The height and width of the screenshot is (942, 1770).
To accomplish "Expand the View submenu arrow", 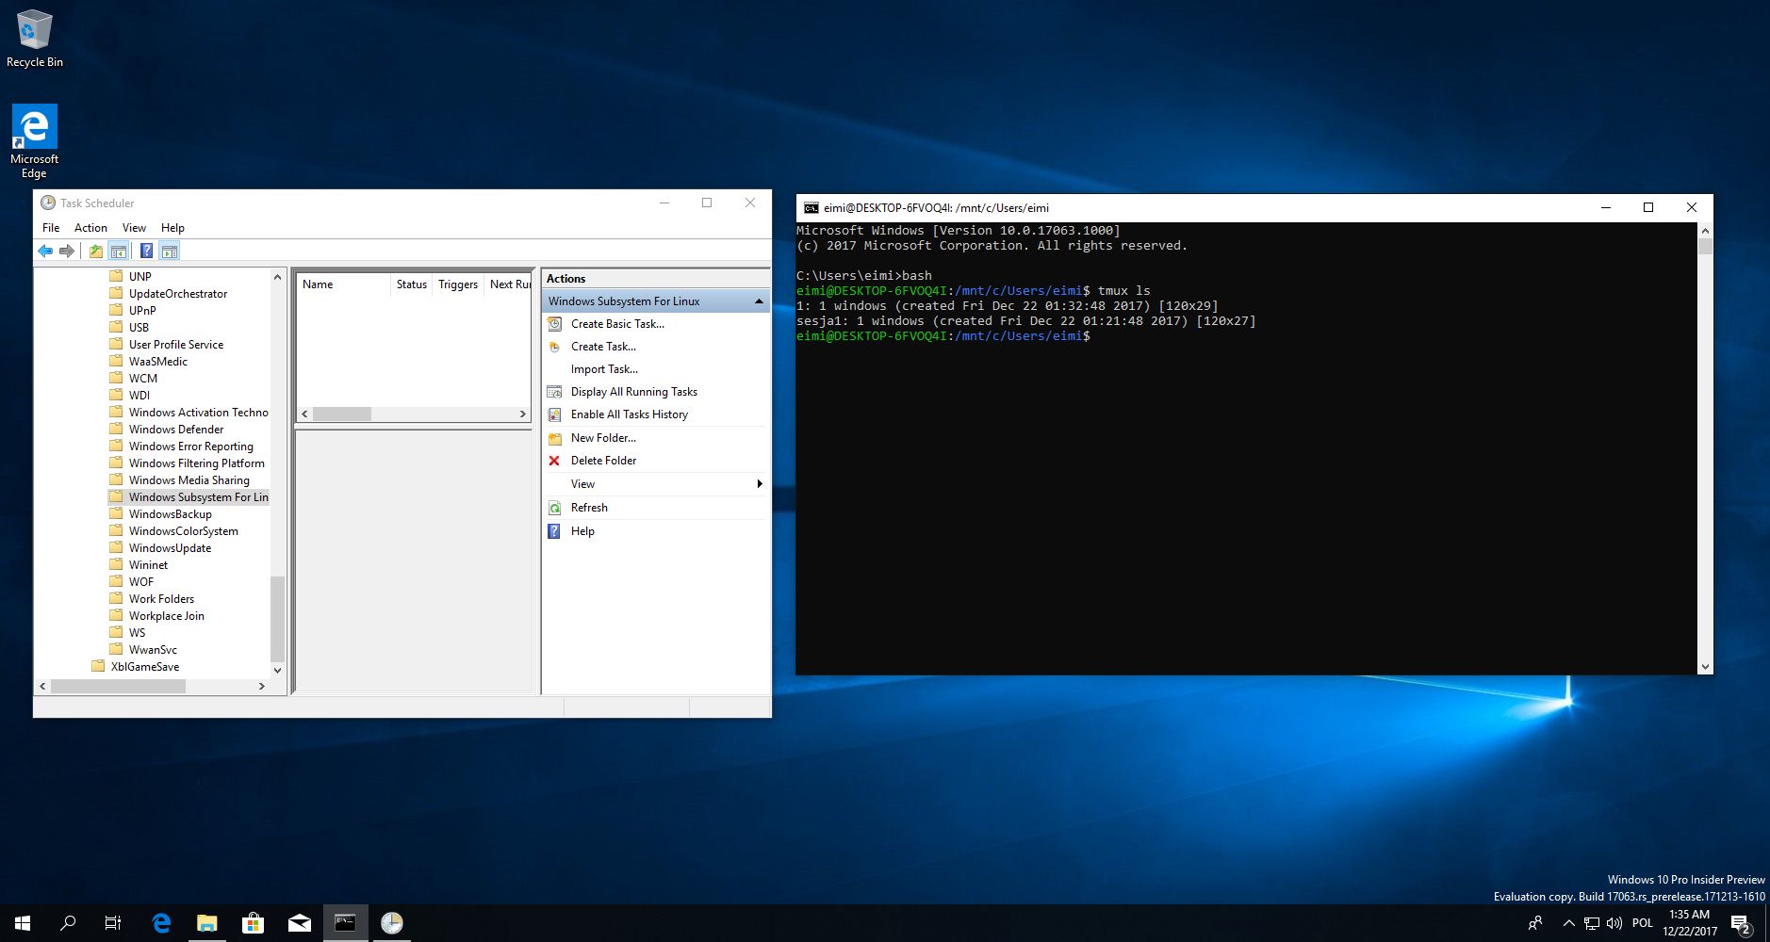I will [760, 484].
